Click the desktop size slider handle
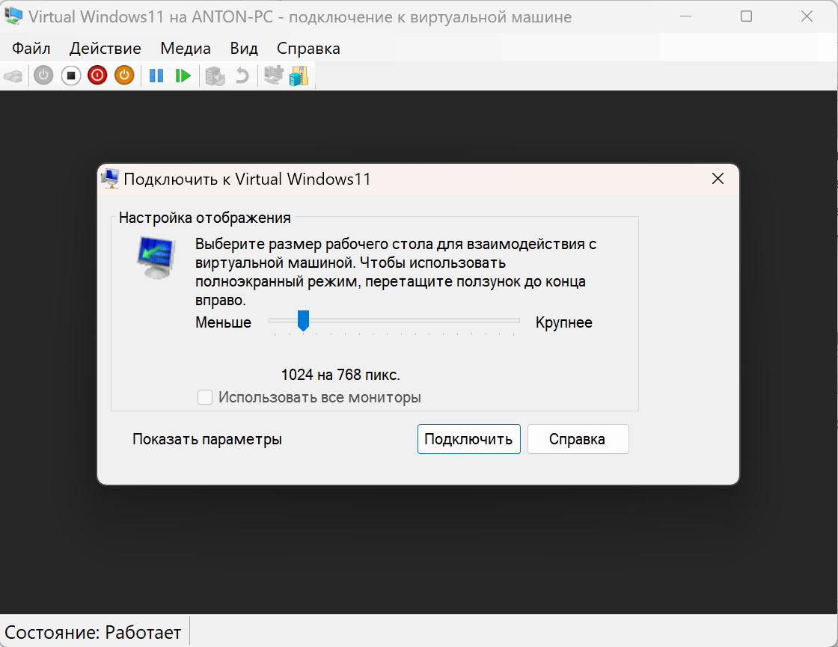The image size is (838, 647). (x=303, y=321)
